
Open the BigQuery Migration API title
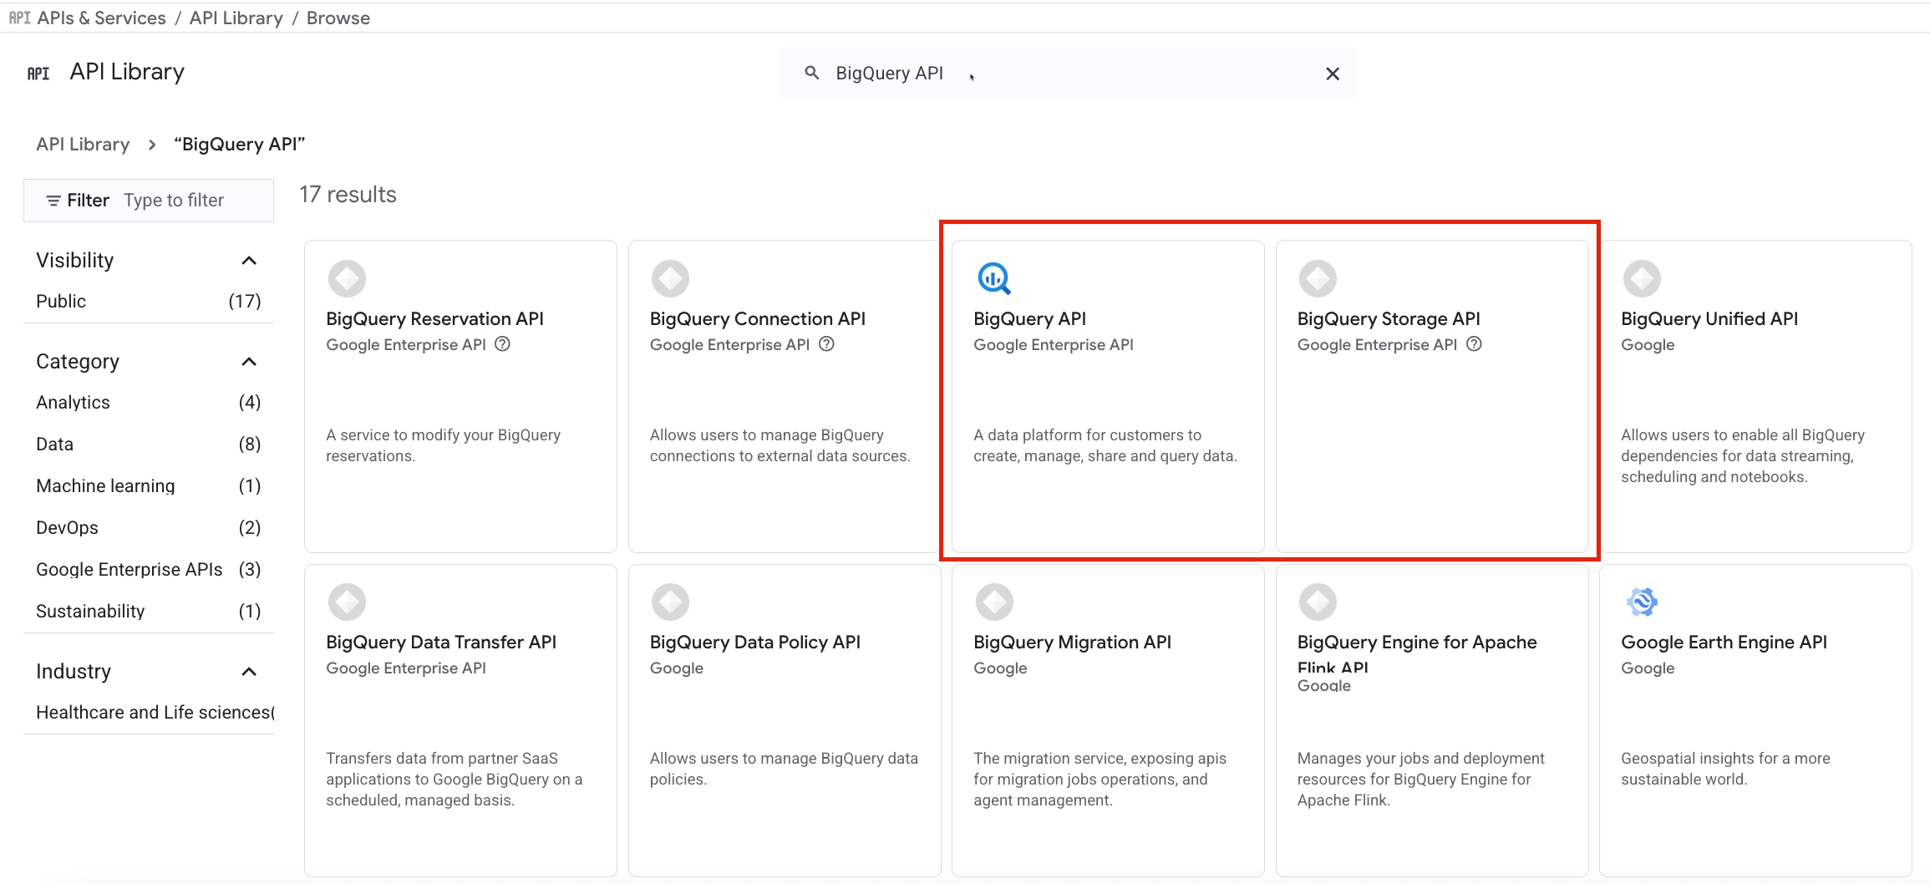point(1072,642)
